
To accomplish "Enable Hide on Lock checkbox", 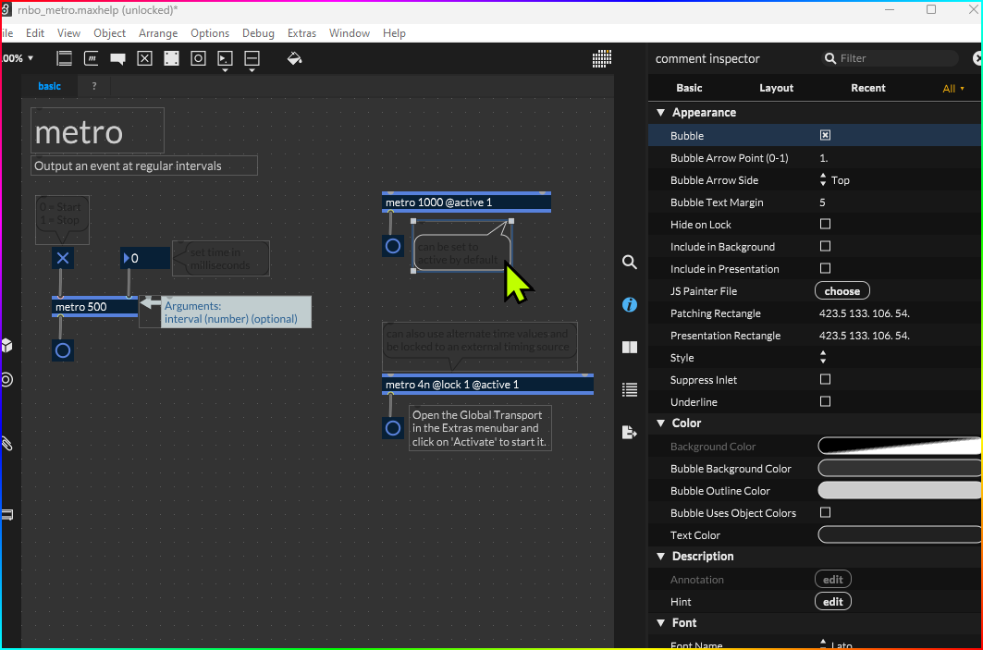I will coord(825,224).
